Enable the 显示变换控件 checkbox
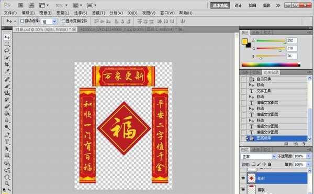The image size is (314, 194). (x=63, y=21)
